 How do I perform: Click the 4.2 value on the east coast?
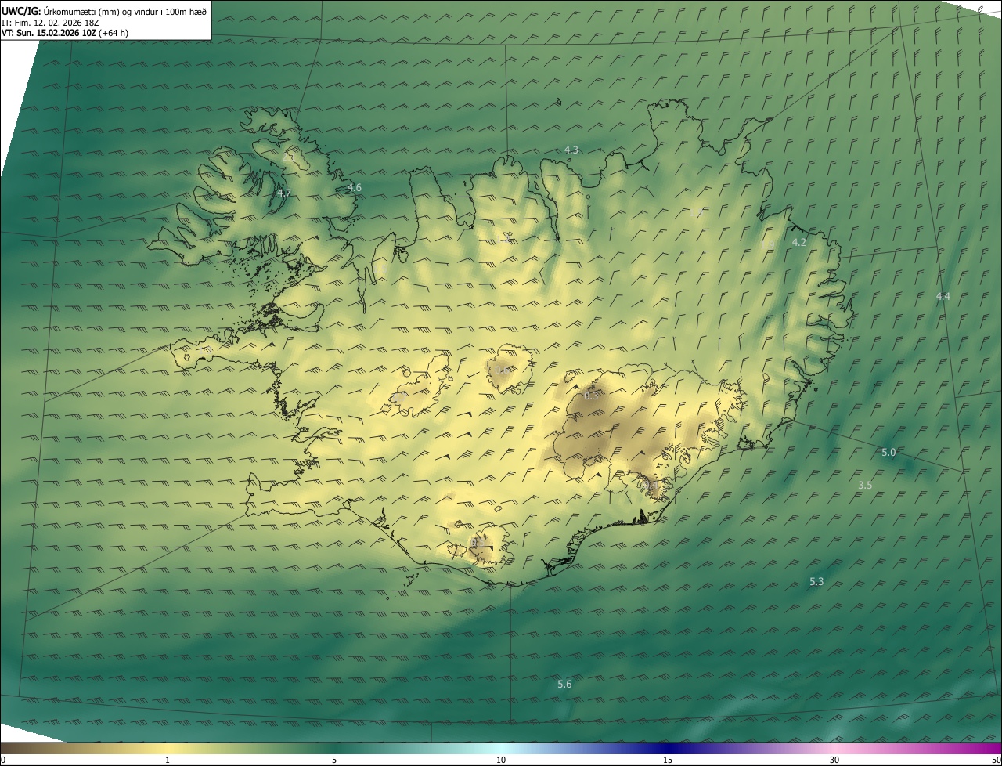click(x=799, y=242)
